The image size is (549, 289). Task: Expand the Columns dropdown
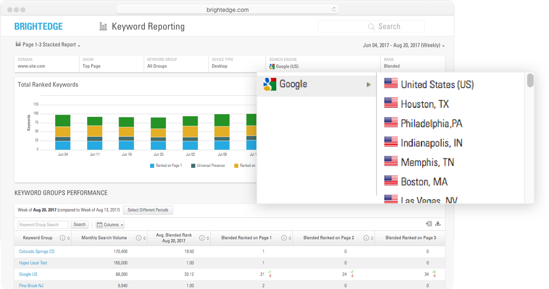pos(110,225)
